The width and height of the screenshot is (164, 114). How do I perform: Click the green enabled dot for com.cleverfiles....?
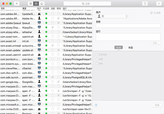46,68
